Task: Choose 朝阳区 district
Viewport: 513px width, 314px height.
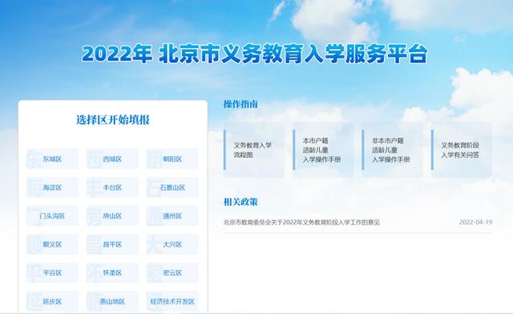Action: [172, 159]
